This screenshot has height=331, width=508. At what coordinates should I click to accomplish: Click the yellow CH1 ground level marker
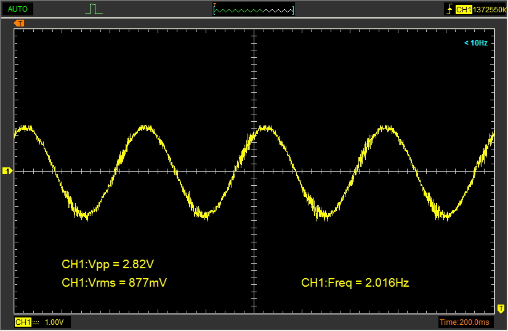point(7,171)
